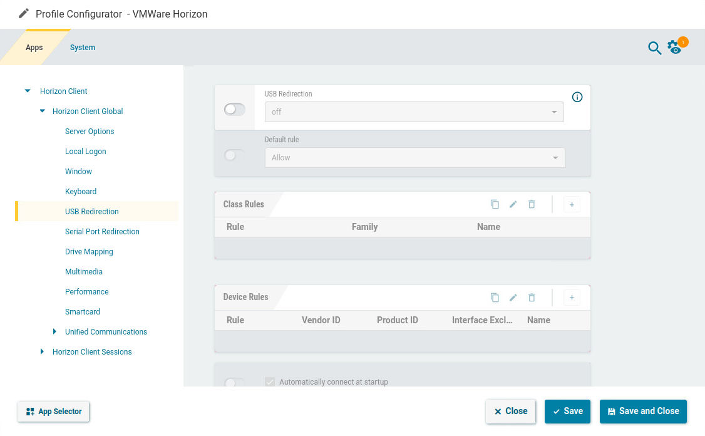
Task: Select the Keyboard tree item
Action: pos(81,191)
